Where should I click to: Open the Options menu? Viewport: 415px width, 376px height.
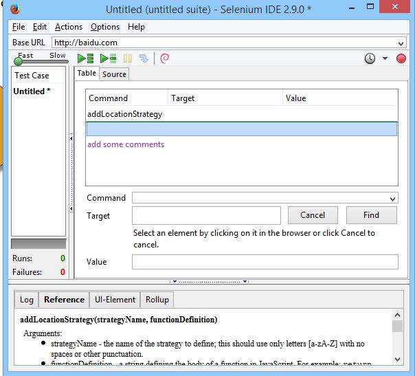pos(105,27)
